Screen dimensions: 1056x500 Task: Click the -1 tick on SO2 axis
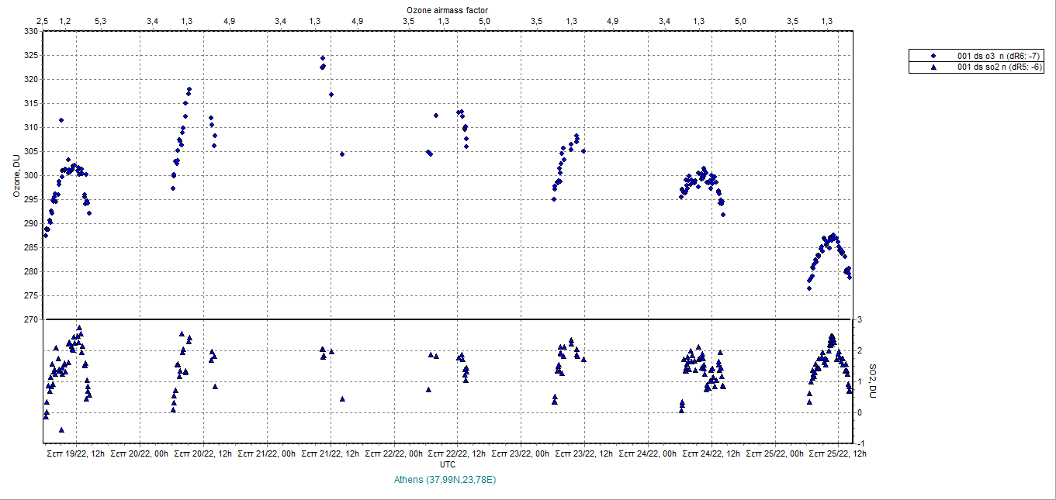(x=860, y=443)
